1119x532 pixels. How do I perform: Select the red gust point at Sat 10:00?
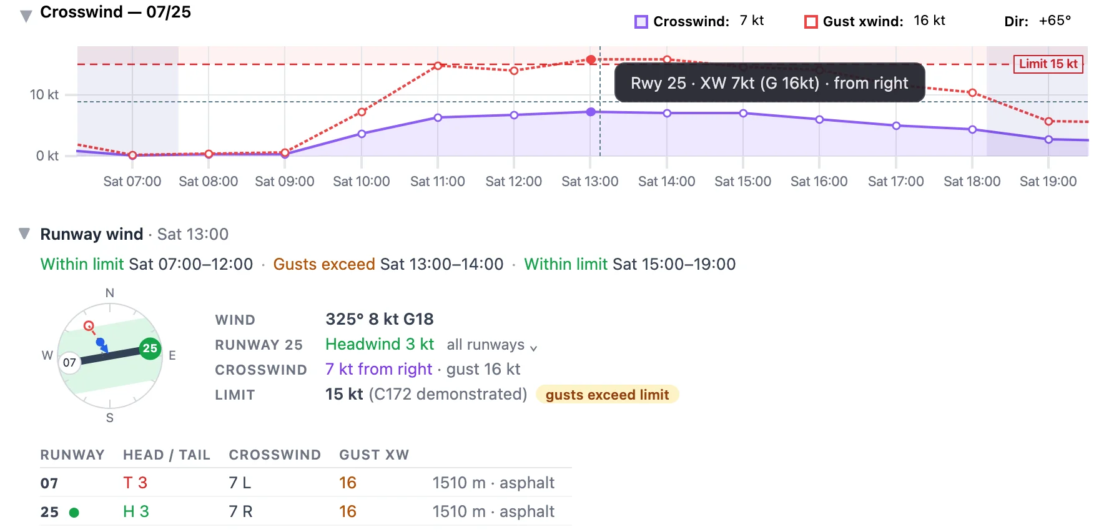point(362,112)
